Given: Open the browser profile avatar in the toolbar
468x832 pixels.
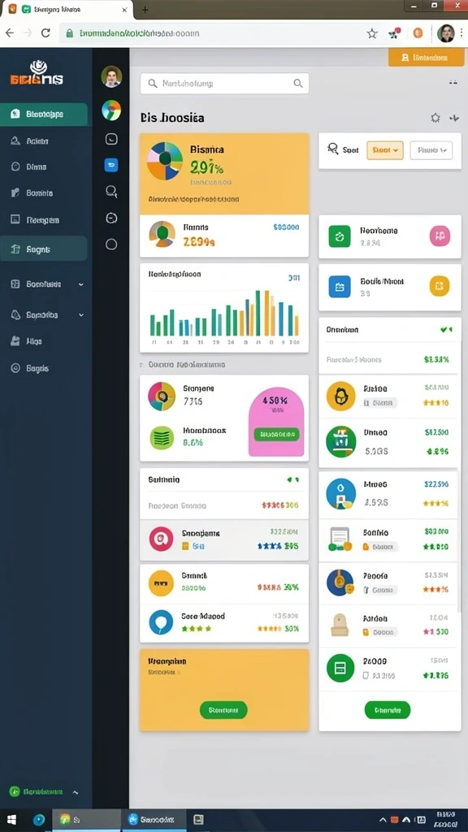Looking at the screenshot, I should [445, 33].
